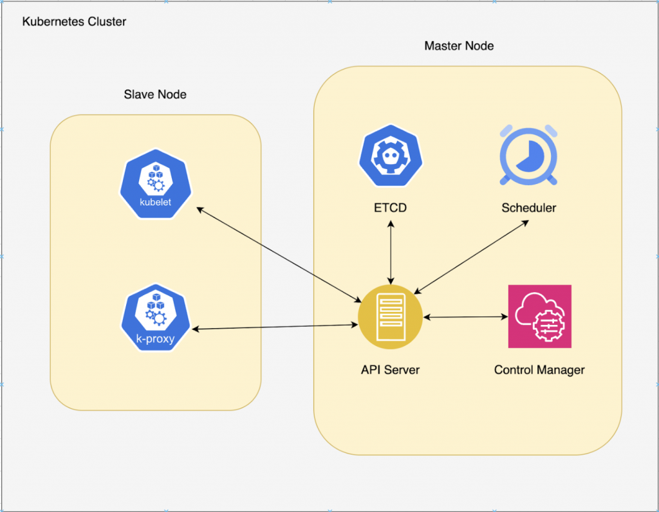Image resolution: width=659 pixels, height=512 pixels.
Task: Select the API Server text label
Action: click(x=390, y=370)
